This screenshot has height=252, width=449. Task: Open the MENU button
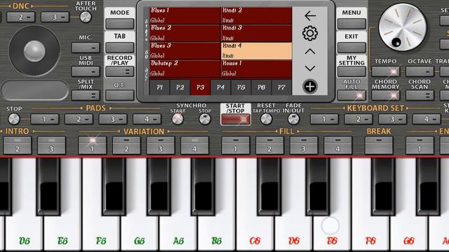click(351, 24)
